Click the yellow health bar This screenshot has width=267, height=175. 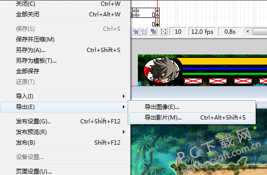click(x=222, y=61)
